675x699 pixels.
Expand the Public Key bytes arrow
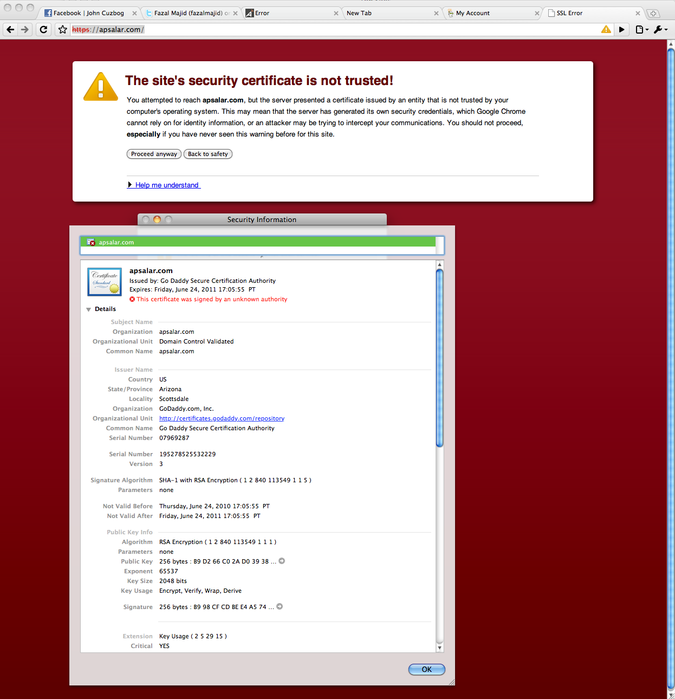tap(282, 561)
